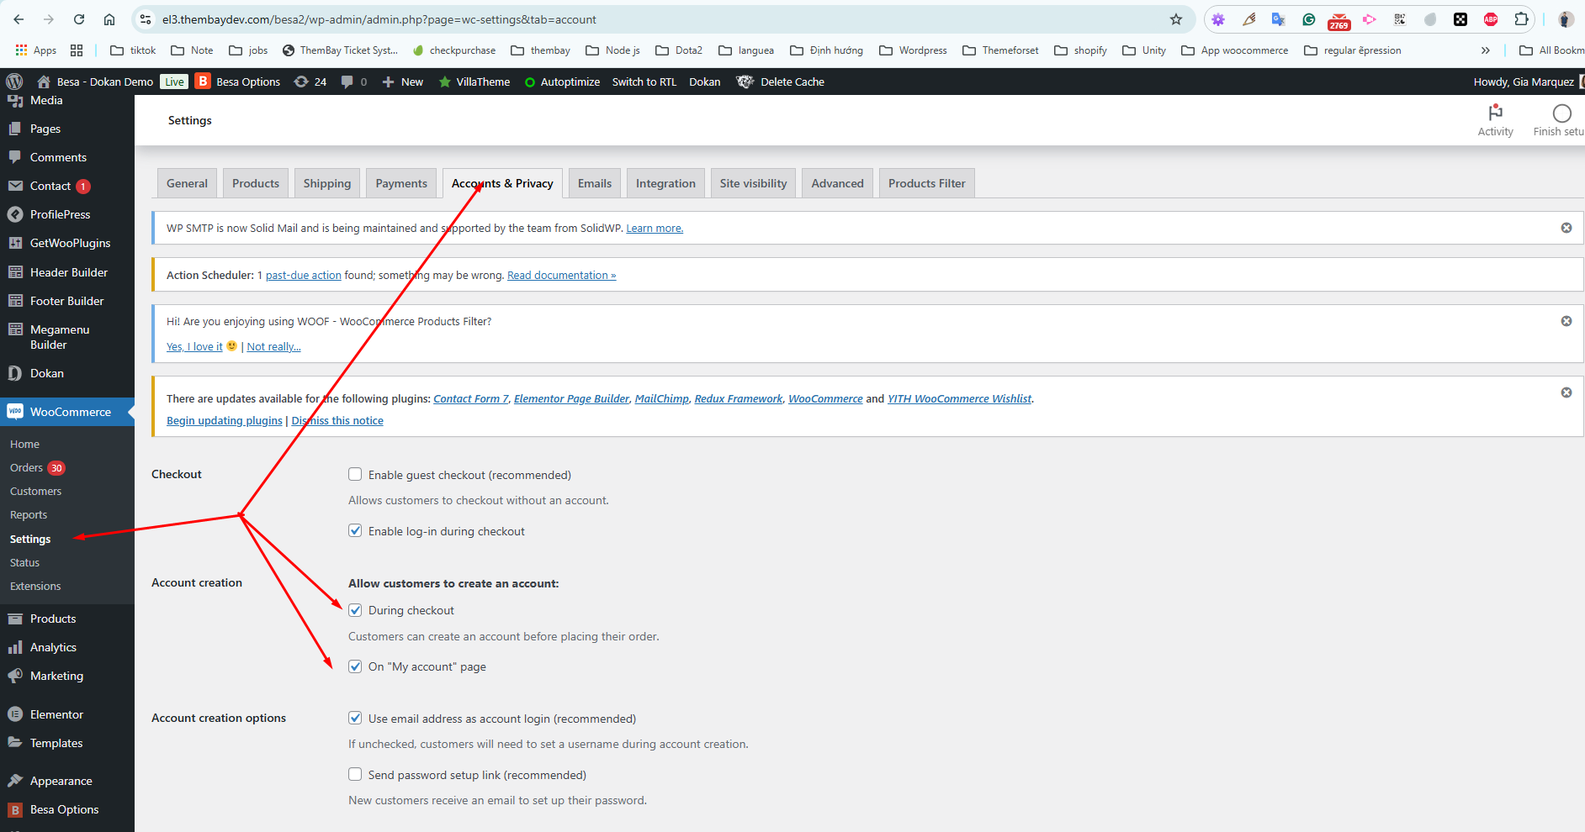Dismiss the WOOF Products Filter notice
The image size is (1585, 832).
point(1566,321)
